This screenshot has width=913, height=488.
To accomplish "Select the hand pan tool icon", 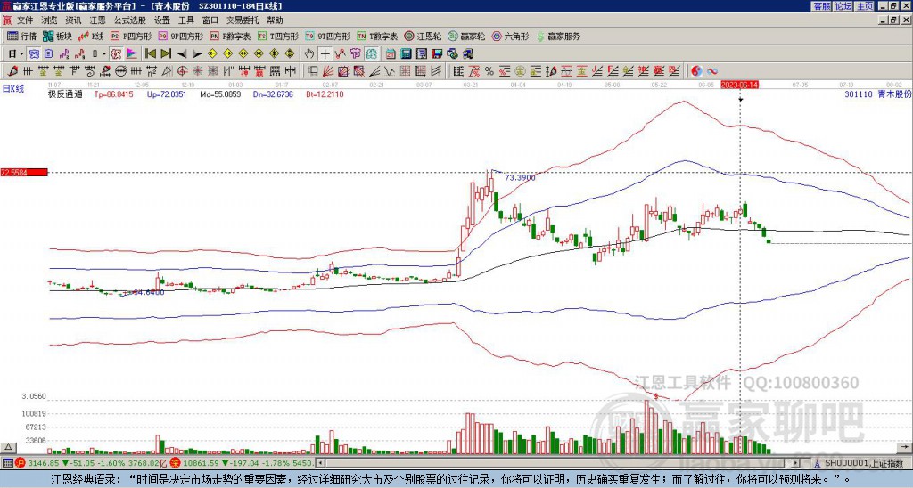I will (309, 54).
